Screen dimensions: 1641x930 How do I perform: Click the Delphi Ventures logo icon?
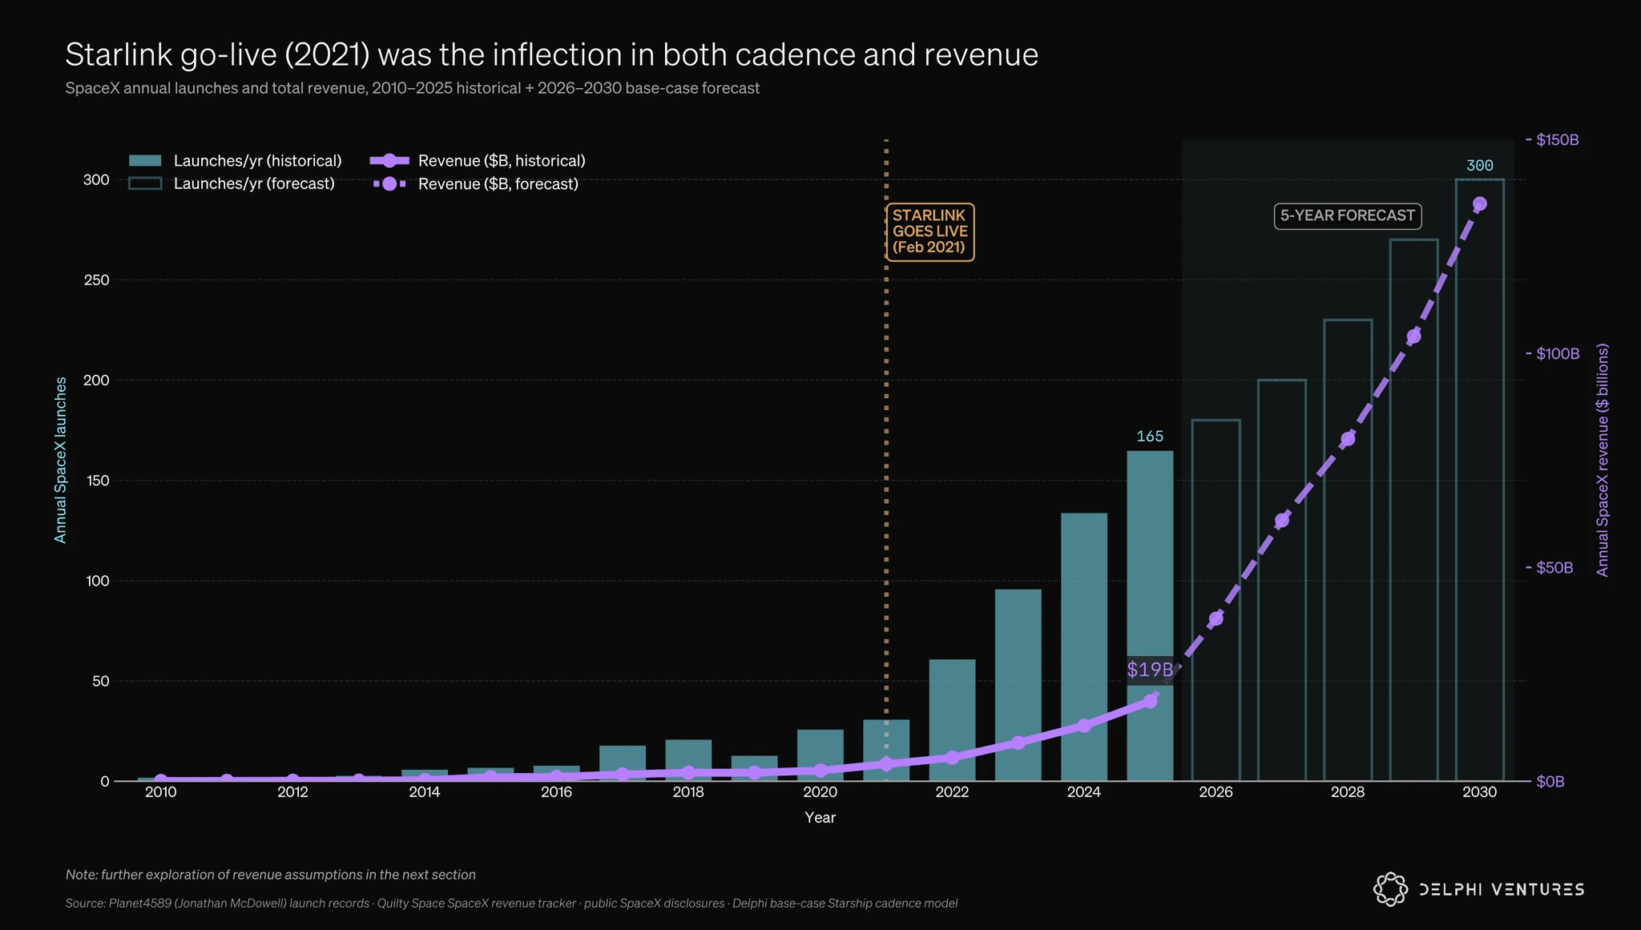(1390, 889)
